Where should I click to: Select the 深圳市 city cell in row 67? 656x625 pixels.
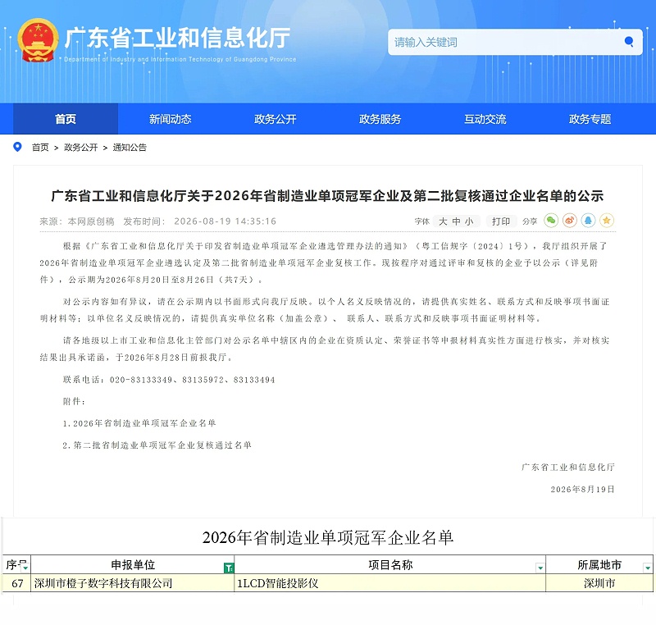(599, 583)
